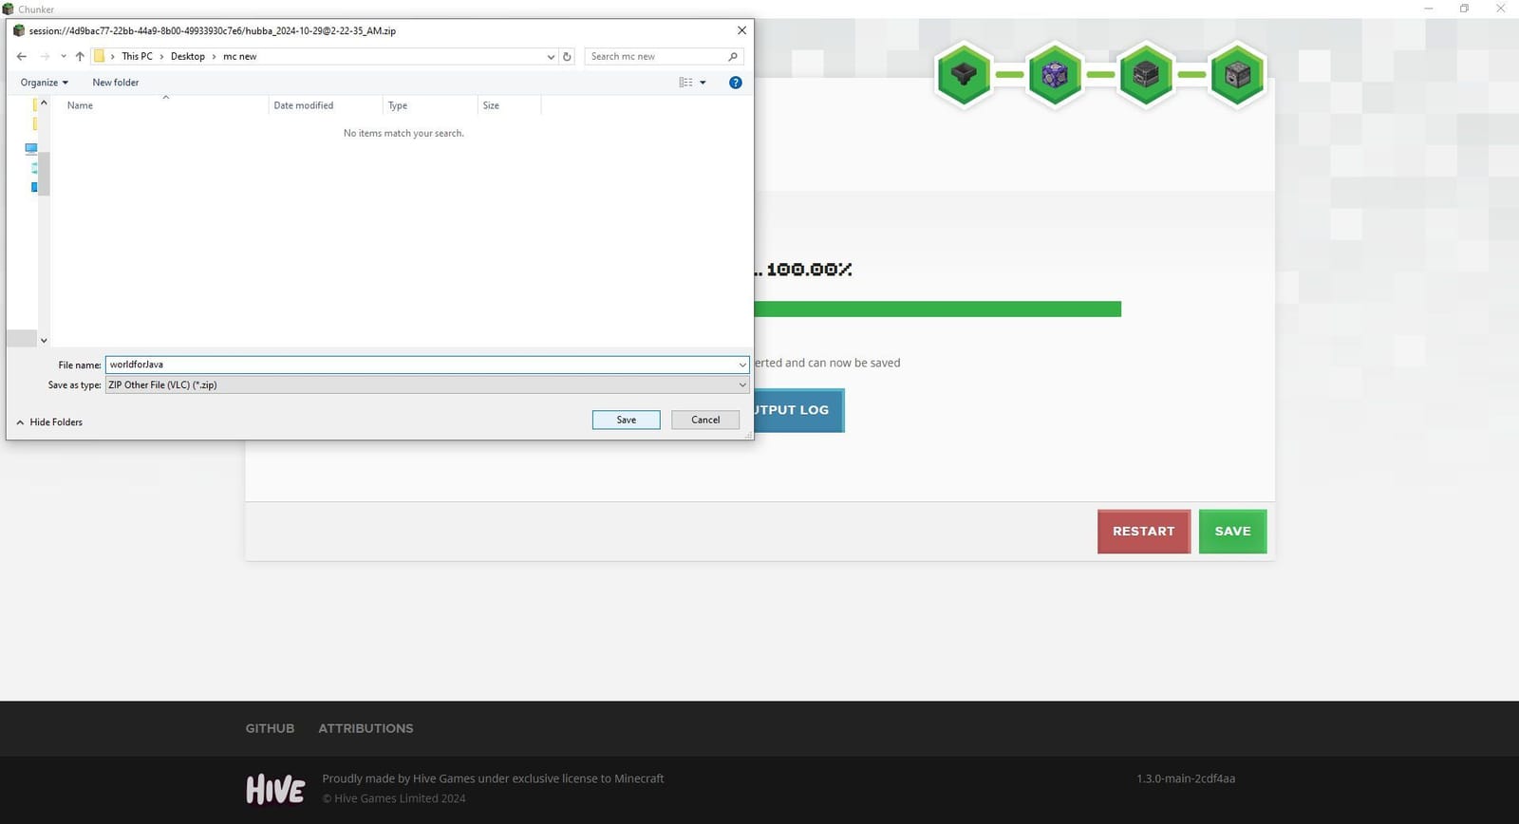
Task: Click the furnace step hexagon icon
Action: 1146,75
